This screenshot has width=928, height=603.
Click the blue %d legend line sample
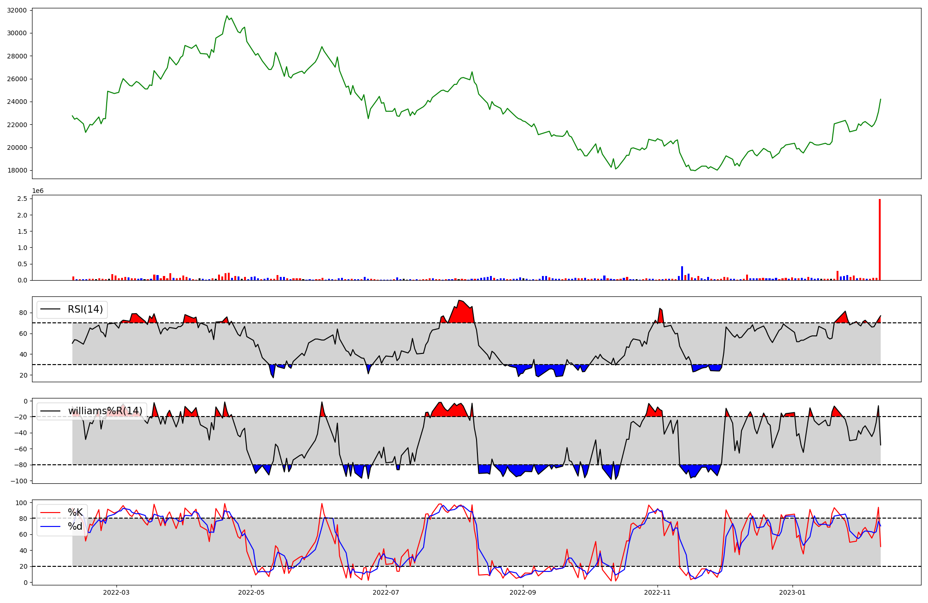point(51,526)
